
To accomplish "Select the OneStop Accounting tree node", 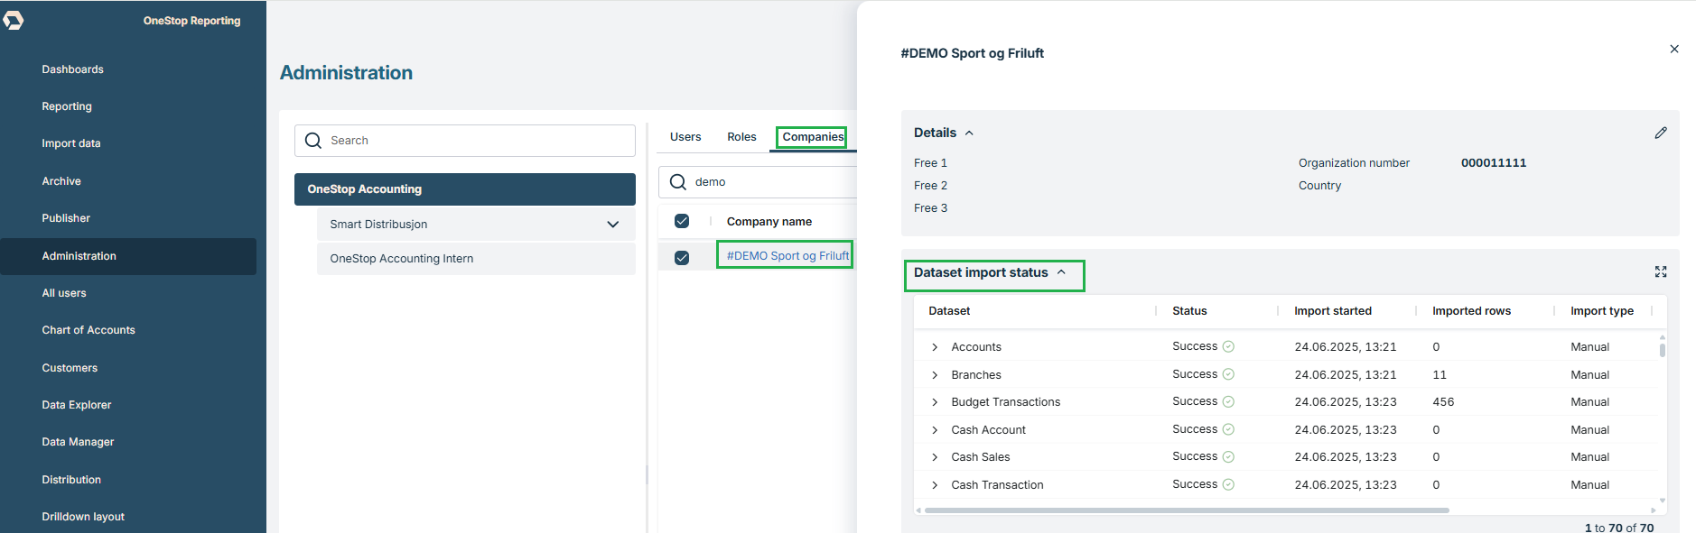I will [465, 189].
